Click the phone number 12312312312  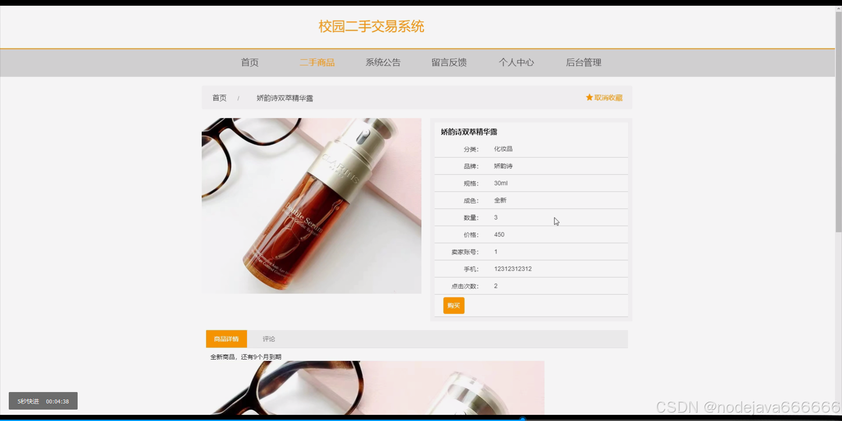pyautogui.click(x=513, y=269)
